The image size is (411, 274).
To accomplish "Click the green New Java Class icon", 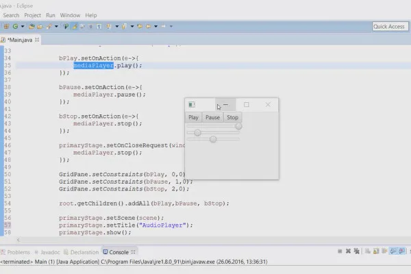I will pyautogui.click(x=16, y=26).
